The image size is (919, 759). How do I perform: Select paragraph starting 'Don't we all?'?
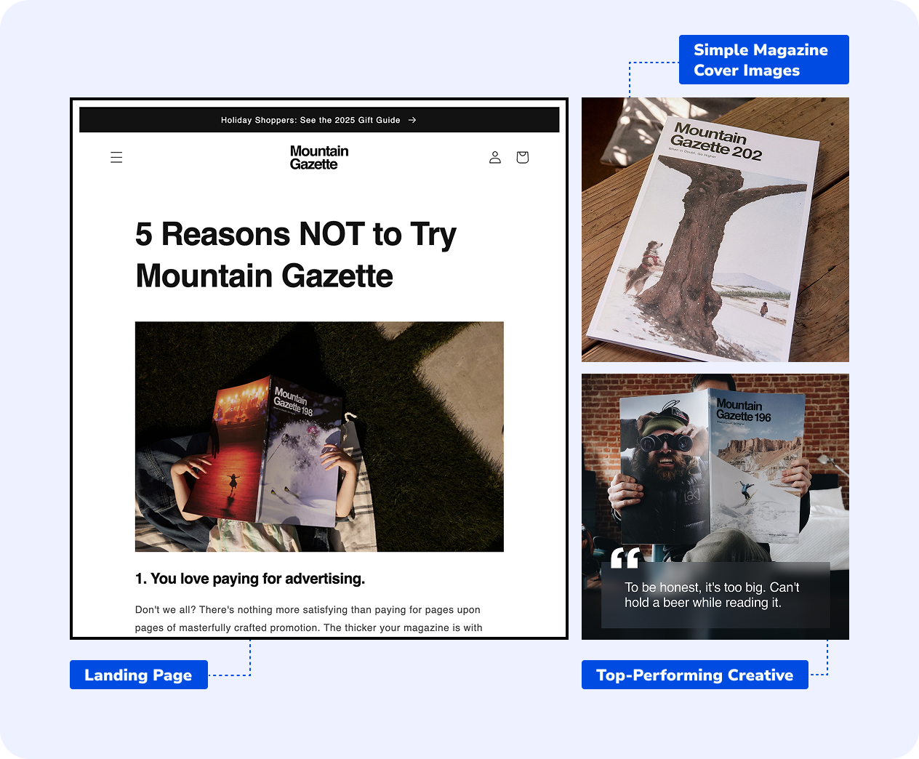(309, 619)
